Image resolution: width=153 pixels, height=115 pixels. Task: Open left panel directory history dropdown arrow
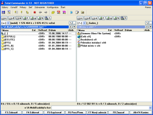pos(74,27)
